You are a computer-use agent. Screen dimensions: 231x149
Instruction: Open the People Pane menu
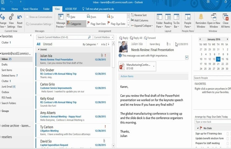188,21
